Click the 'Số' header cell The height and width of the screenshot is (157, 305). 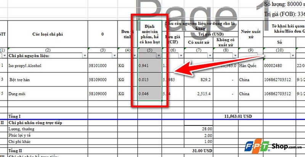(279, 42)
